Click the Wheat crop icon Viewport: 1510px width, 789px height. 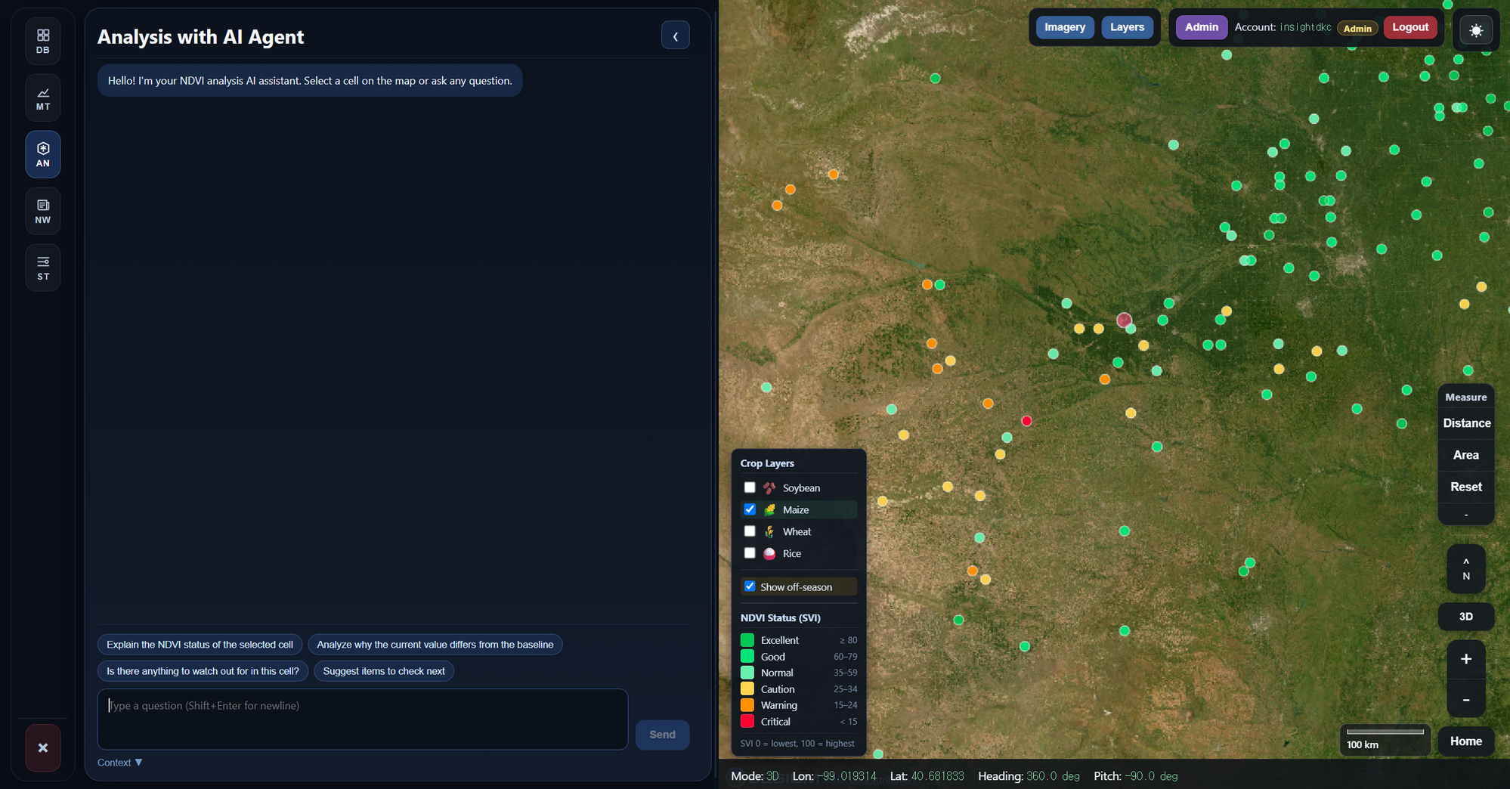769,532
